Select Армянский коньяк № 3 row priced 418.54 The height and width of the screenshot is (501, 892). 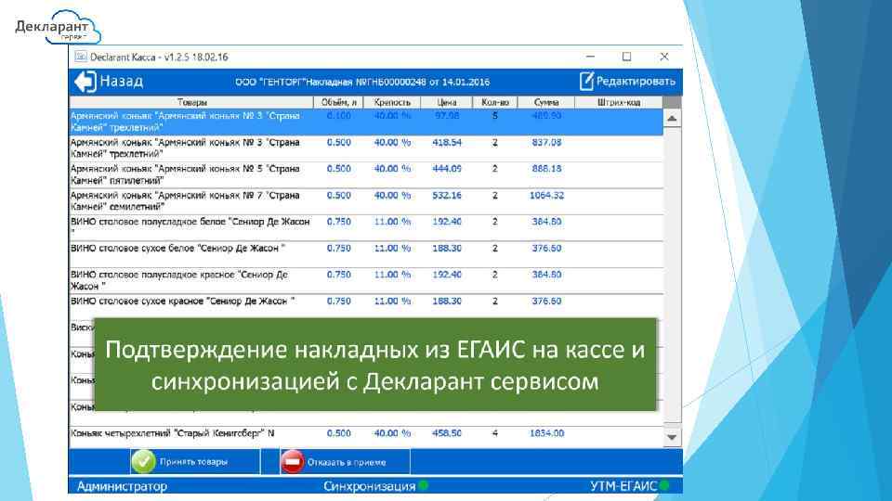pos(366,148)
